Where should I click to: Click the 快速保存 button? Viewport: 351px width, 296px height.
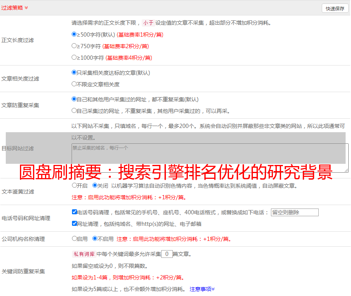[334, 8]
